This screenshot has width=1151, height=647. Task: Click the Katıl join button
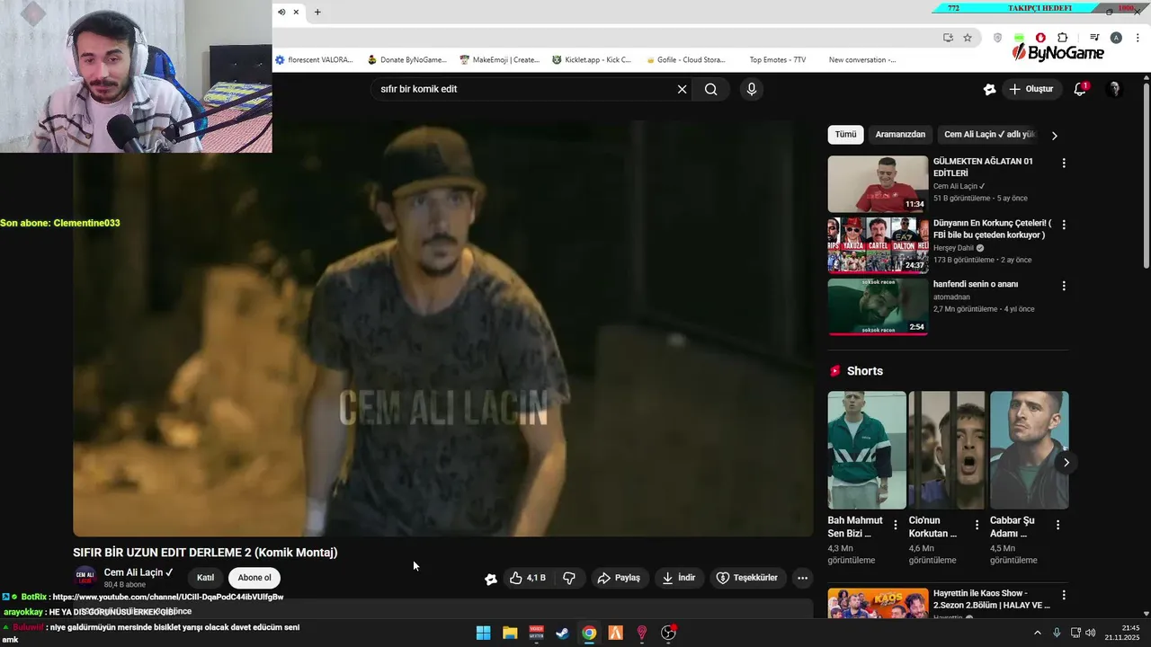(206, 578)
